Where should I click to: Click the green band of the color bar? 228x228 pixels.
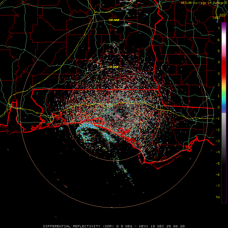click(224, 94)
